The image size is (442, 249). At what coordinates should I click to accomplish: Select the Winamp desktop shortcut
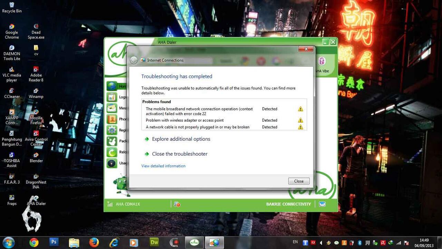click(36, 93)
